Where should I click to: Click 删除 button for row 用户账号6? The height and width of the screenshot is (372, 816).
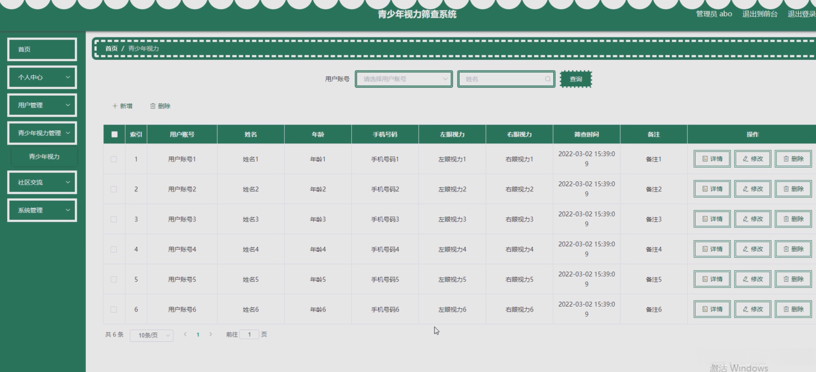(793, 309)
